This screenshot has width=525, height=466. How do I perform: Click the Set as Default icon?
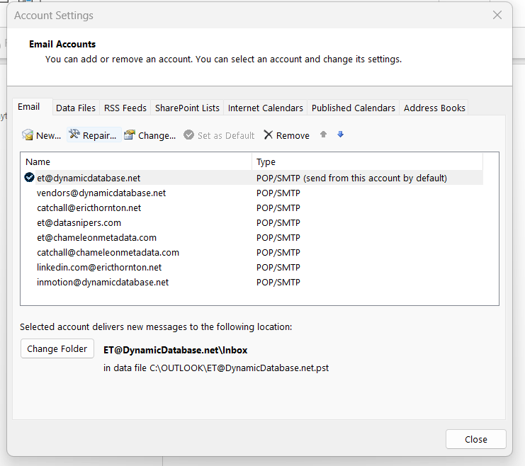(189, 135)
